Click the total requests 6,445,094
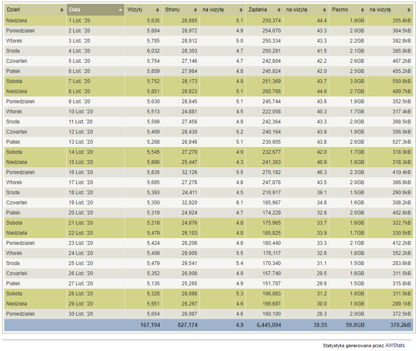This screenshot has width=418, height=351. click(x=269, y=325)
